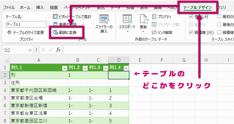
Task: Open the filter dropdown for column 列1.1
Action: pyautogui.click(x=64, y=68)
